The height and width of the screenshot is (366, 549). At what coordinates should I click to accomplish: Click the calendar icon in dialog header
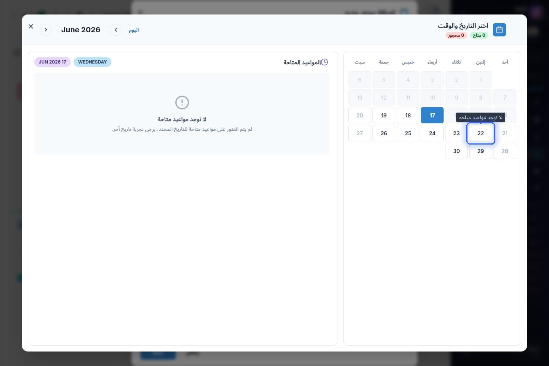pos(499,30)
